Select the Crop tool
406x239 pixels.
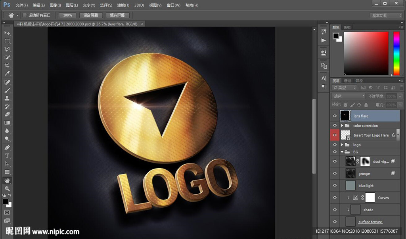(x=7, y=66)
